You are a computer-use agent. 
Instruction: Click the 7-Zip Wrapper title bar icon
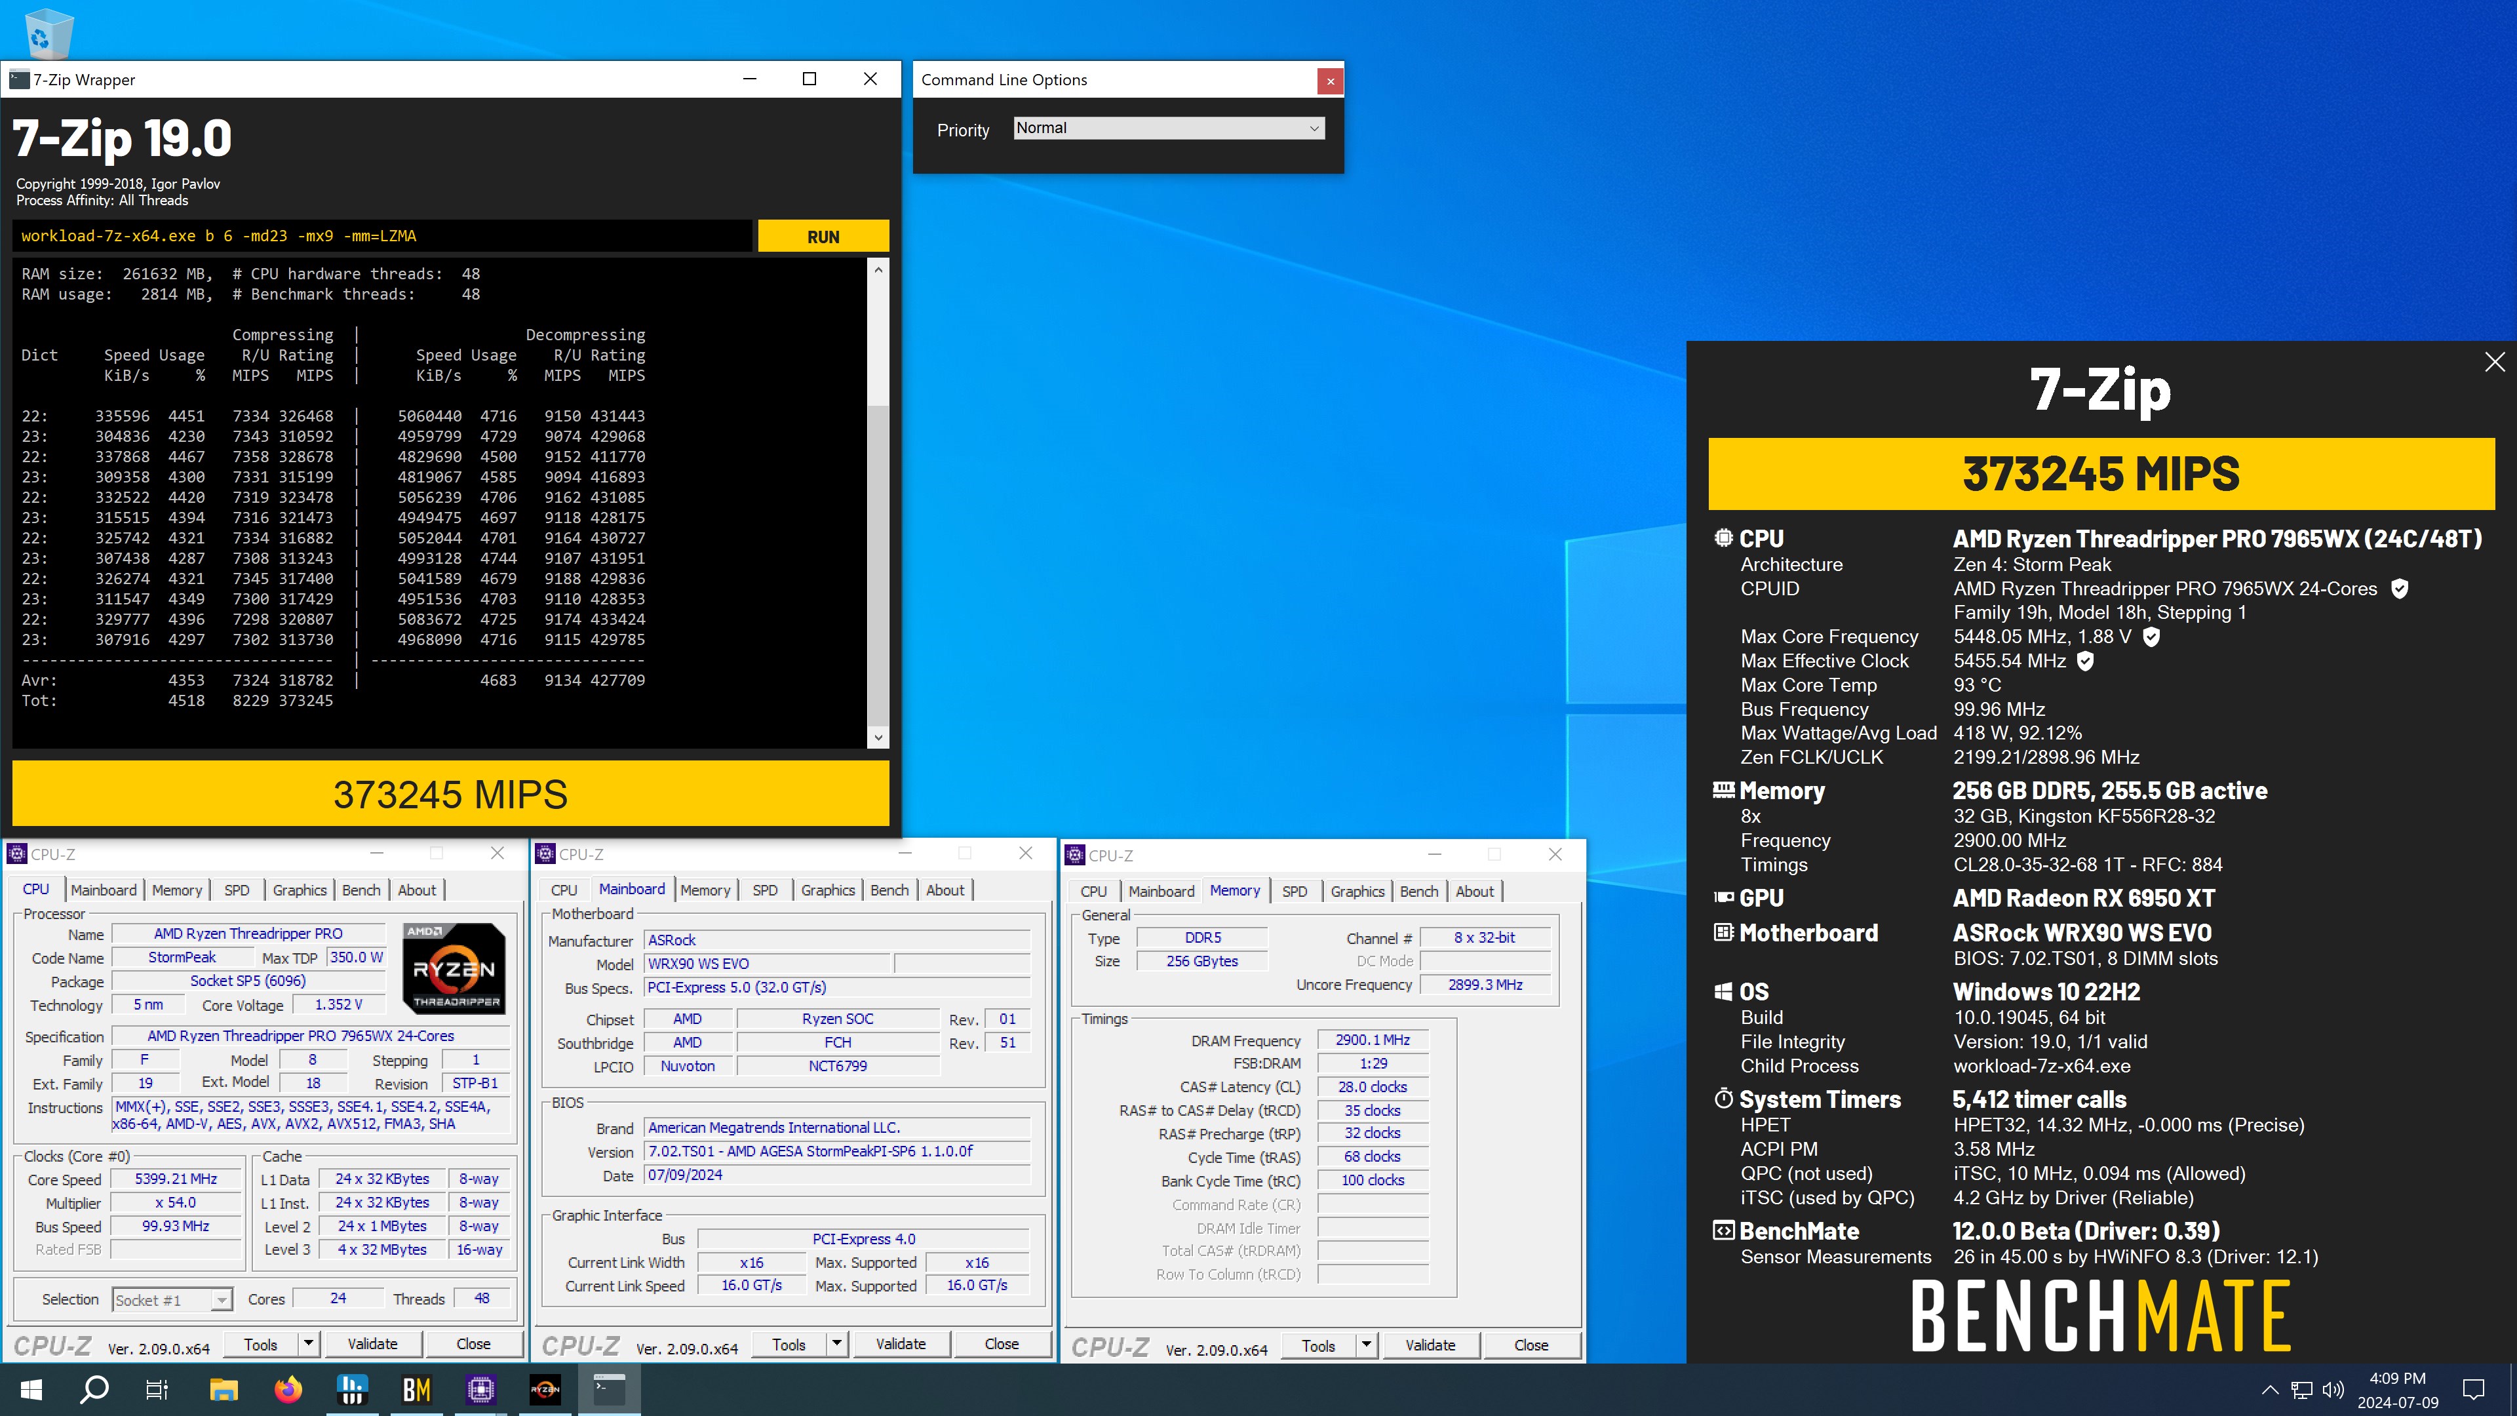(x=18, y=79)
